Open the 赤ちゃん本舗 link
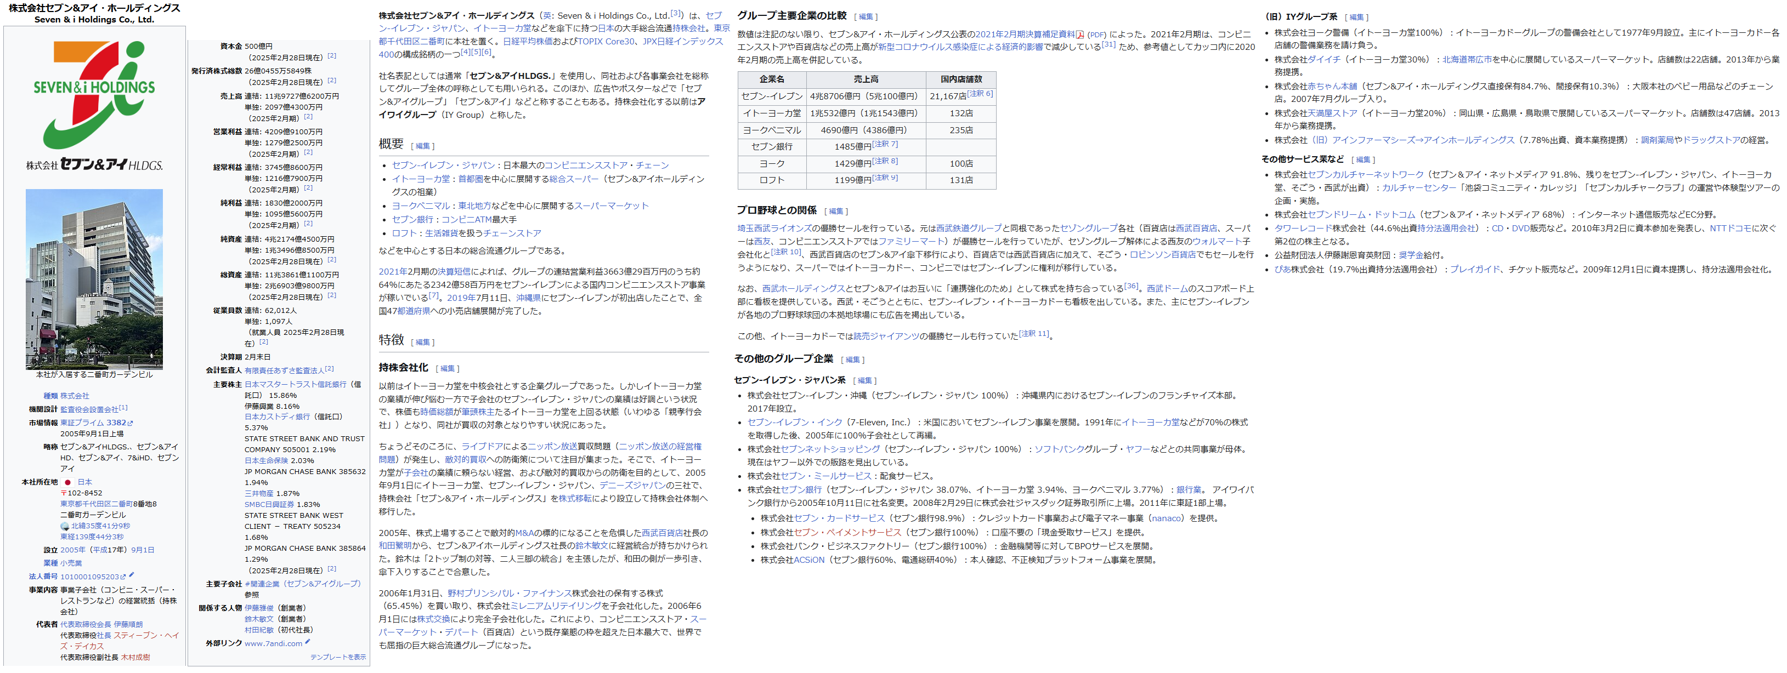 click(1333, 87)
